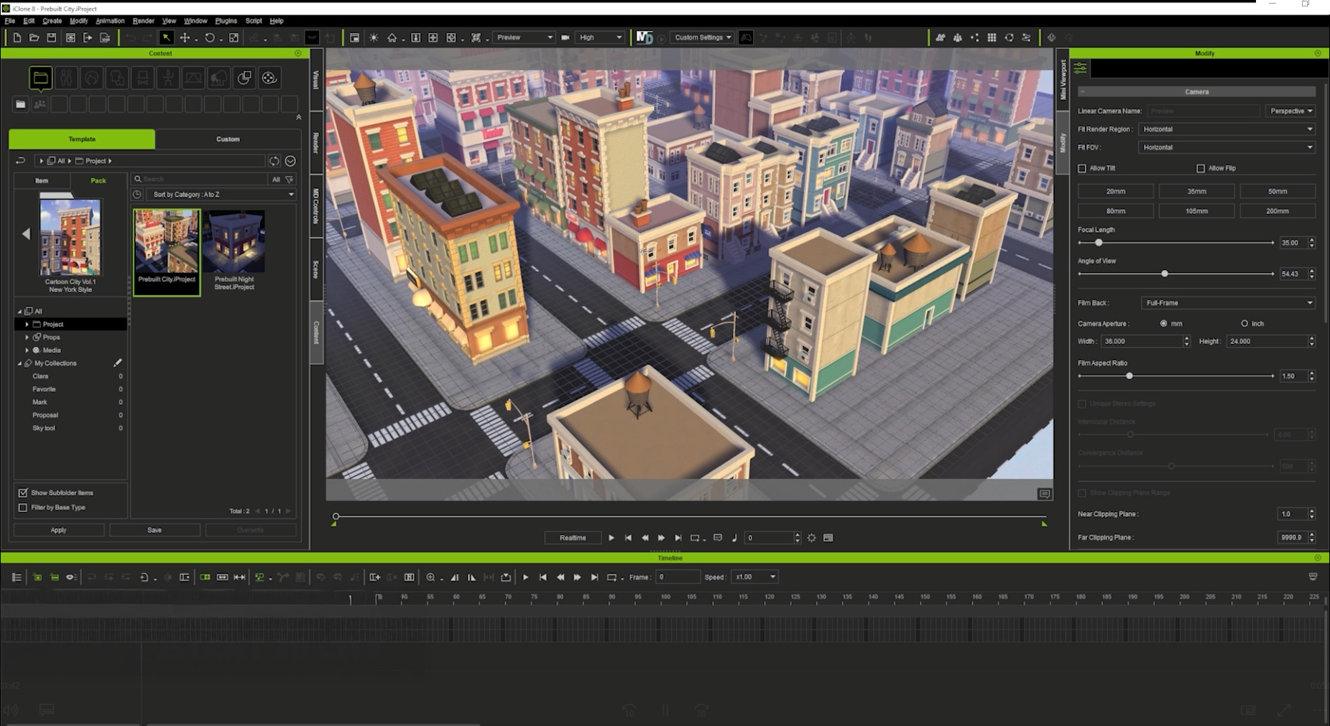Open the timeline track list icon

click(17, 577)
